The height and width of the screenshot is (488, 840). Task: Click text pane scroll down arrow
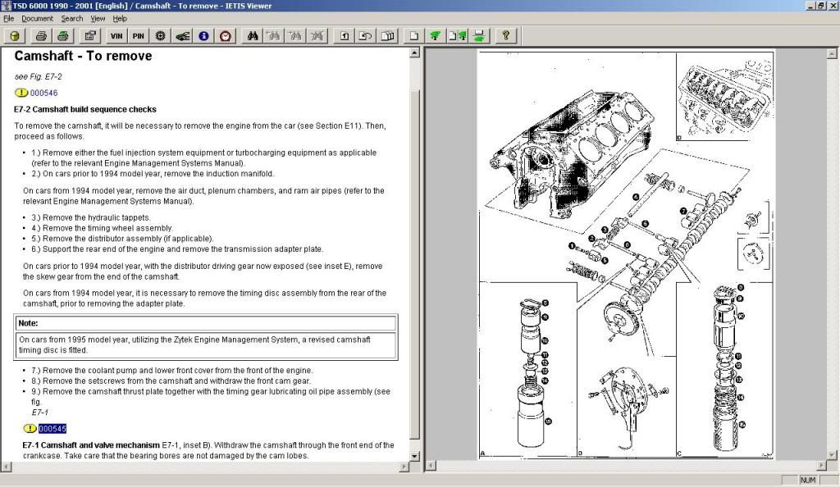pos(414,455)
